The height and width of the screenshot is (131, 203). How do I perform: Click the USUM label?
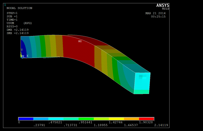pyautogui.click(x=10, y=23)
